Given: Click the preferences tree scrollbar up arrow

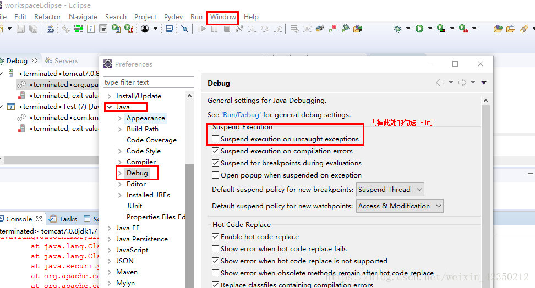Looking at the screenshot, I should point(189,96).
